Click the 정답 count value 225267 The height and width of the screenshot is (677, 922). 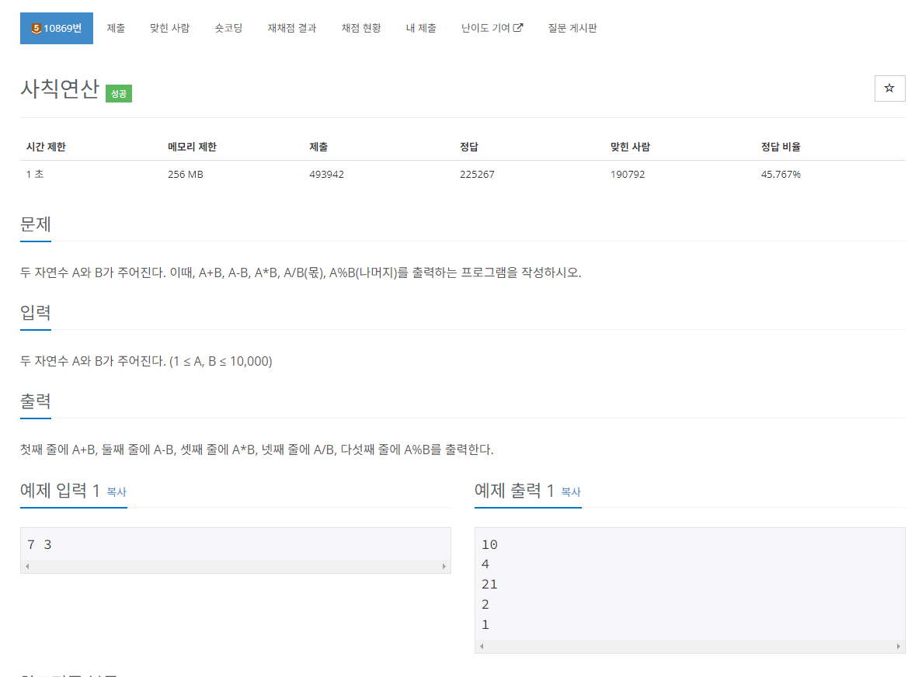tap(477, 175)
